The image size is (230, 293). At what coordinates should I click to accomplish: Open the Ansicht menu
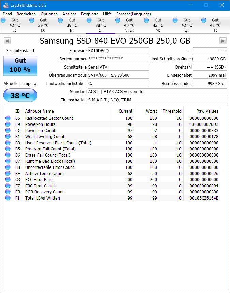click(69, 14)
